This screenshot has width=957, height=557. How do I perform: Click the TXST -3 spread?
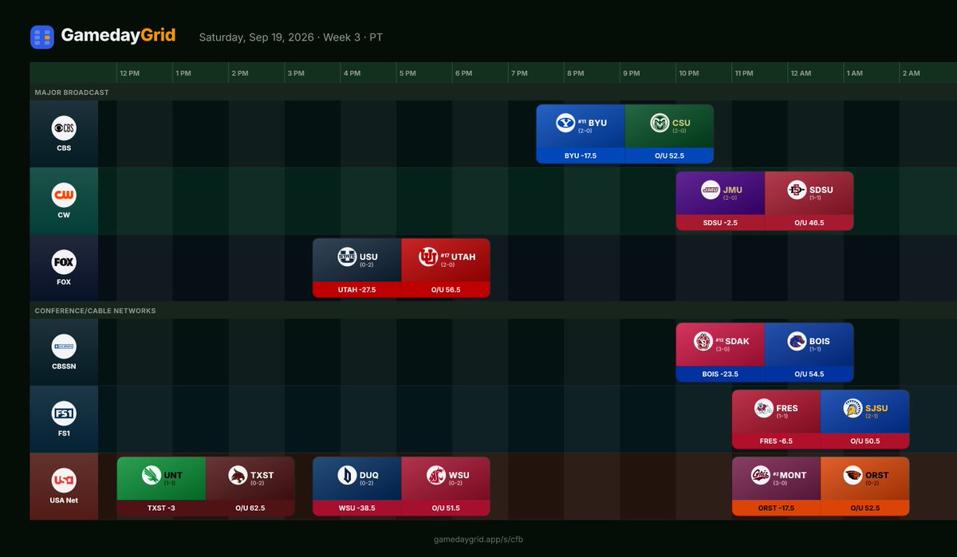[x=162, y=508]
